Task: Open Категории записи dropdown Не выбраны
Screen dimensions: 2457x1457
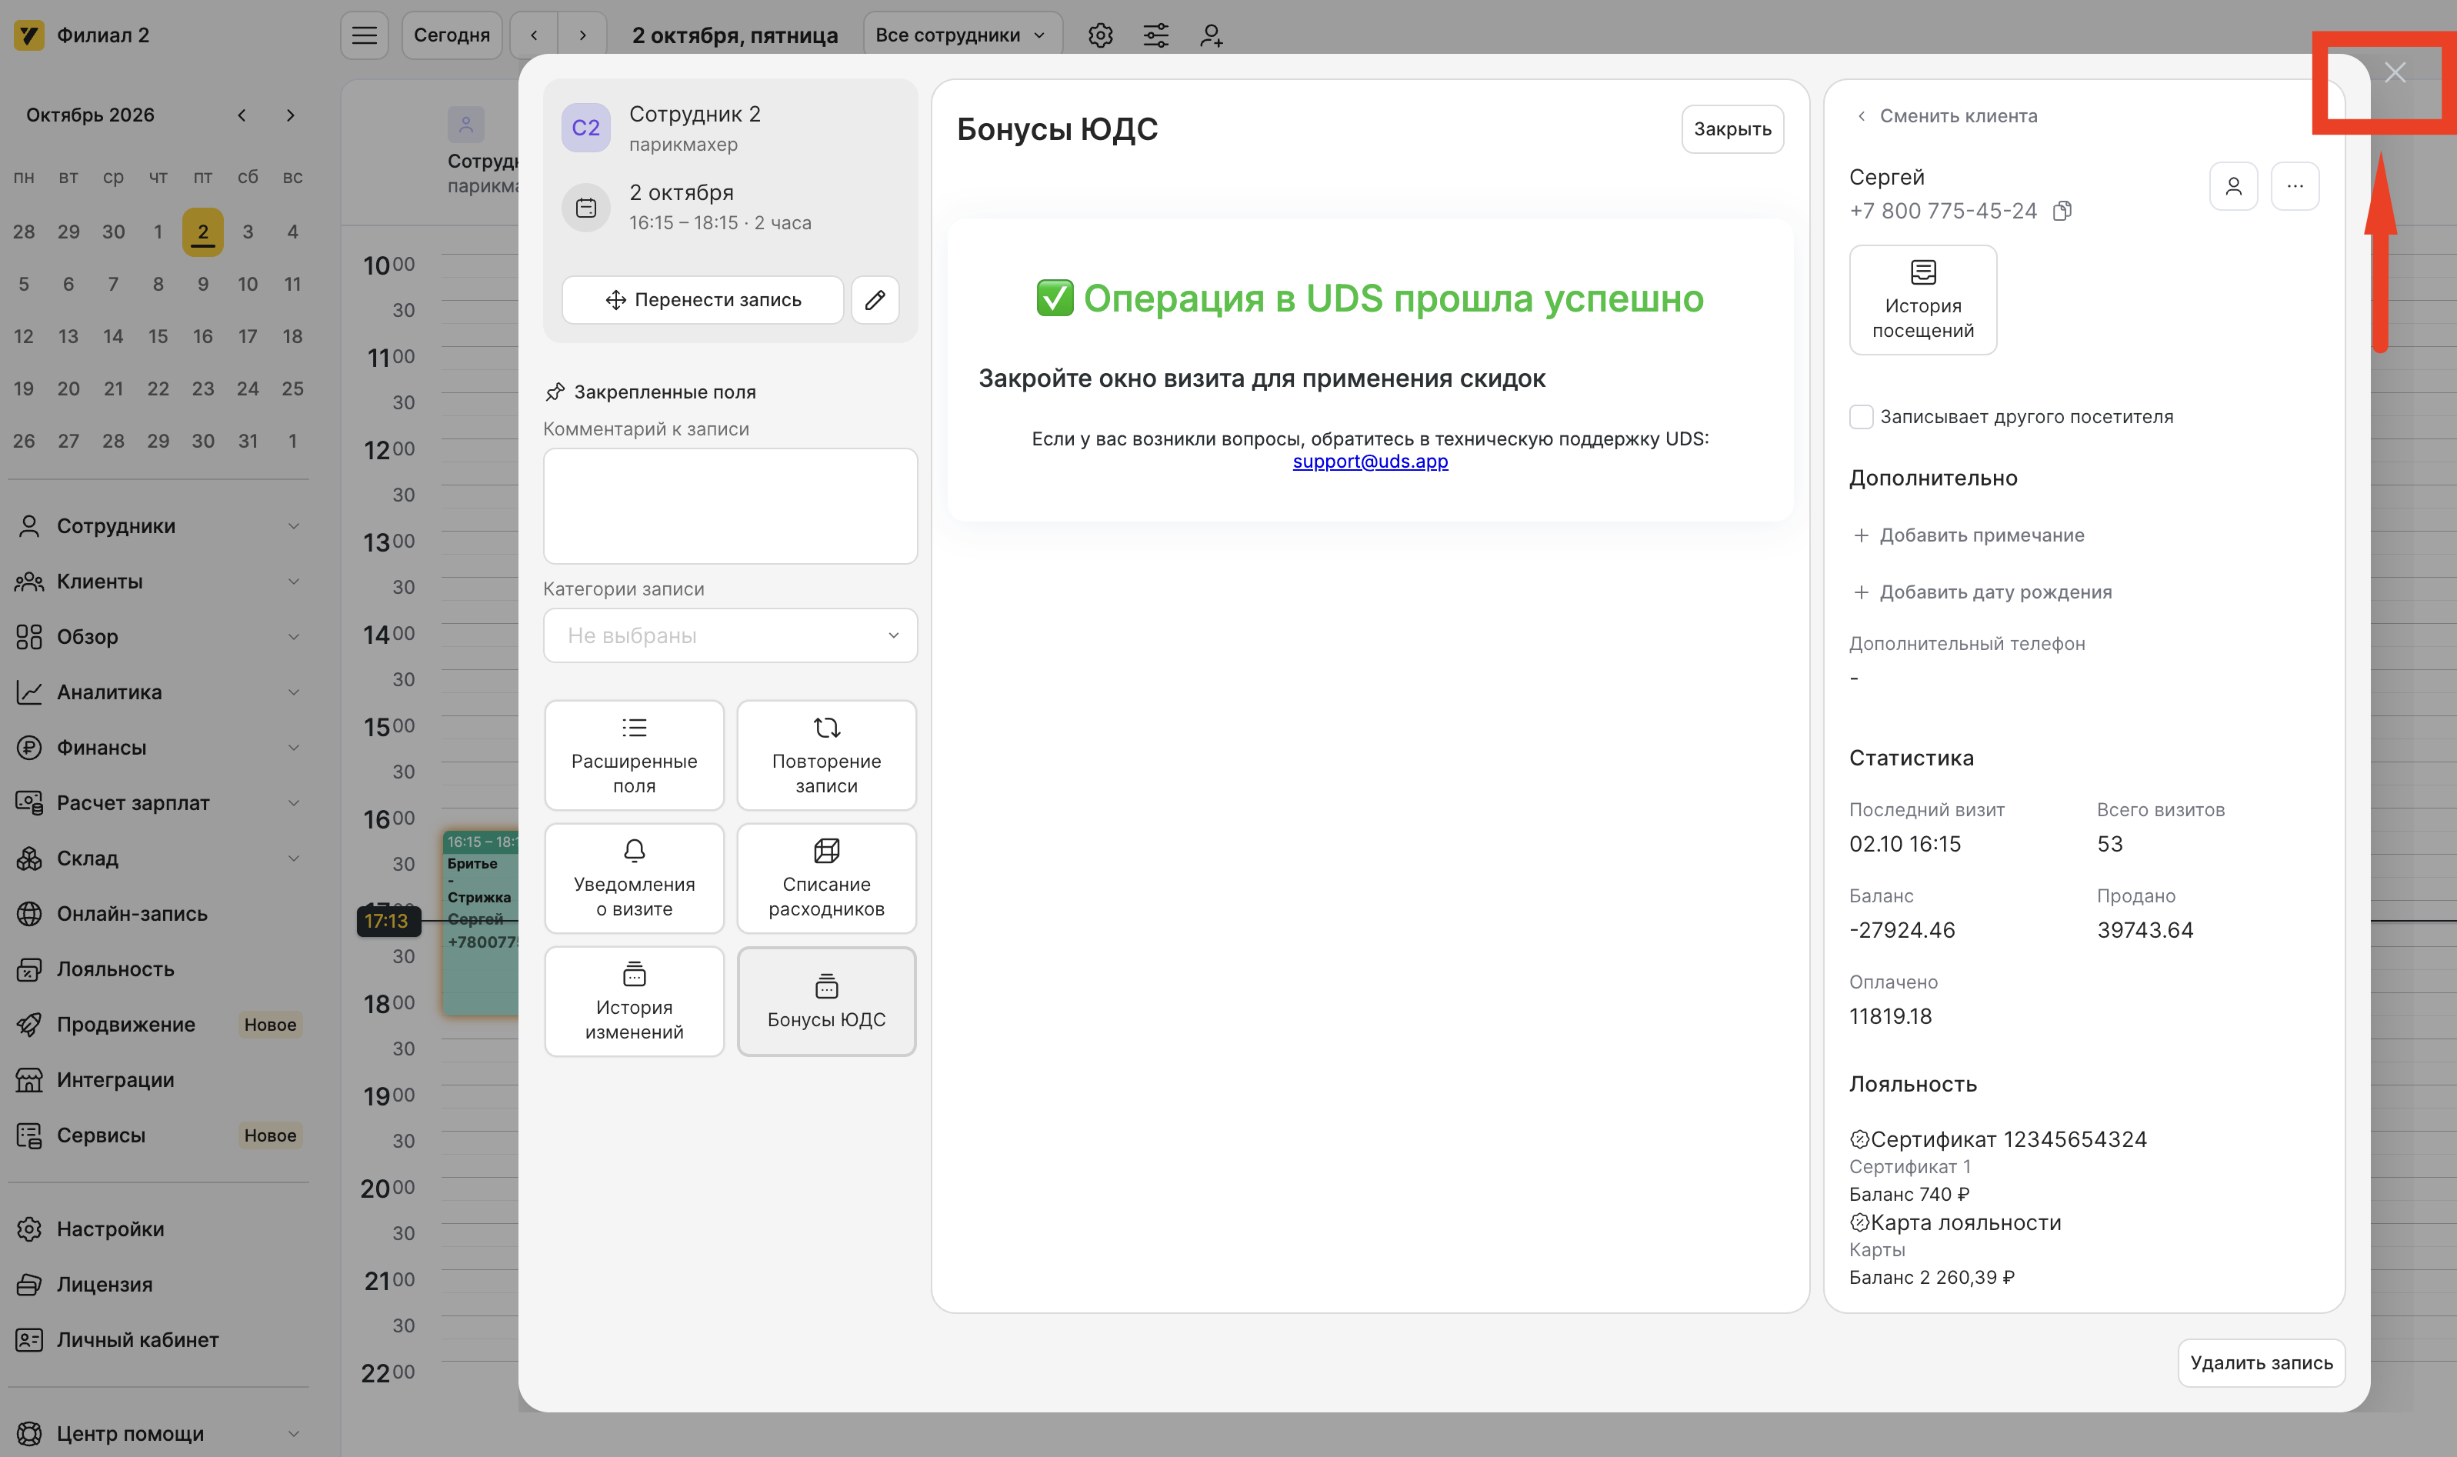Action: [x=730, y=635]
